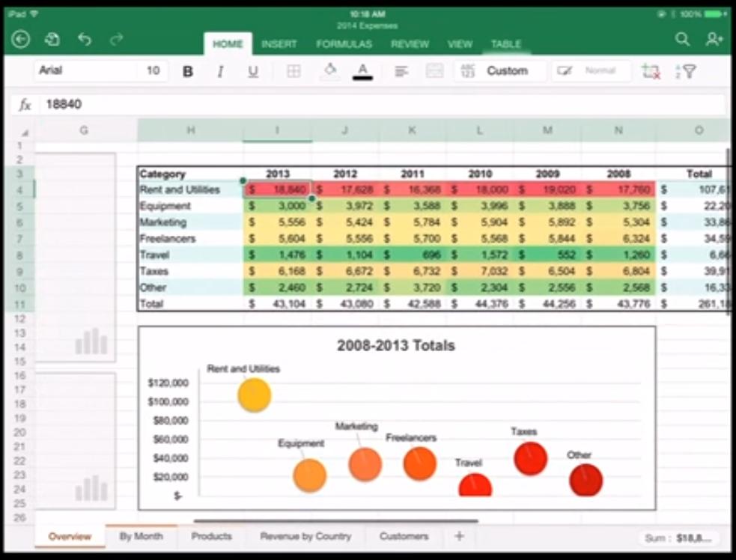Toggle italic formatting

pyautogui.click(x=220, y=70)
